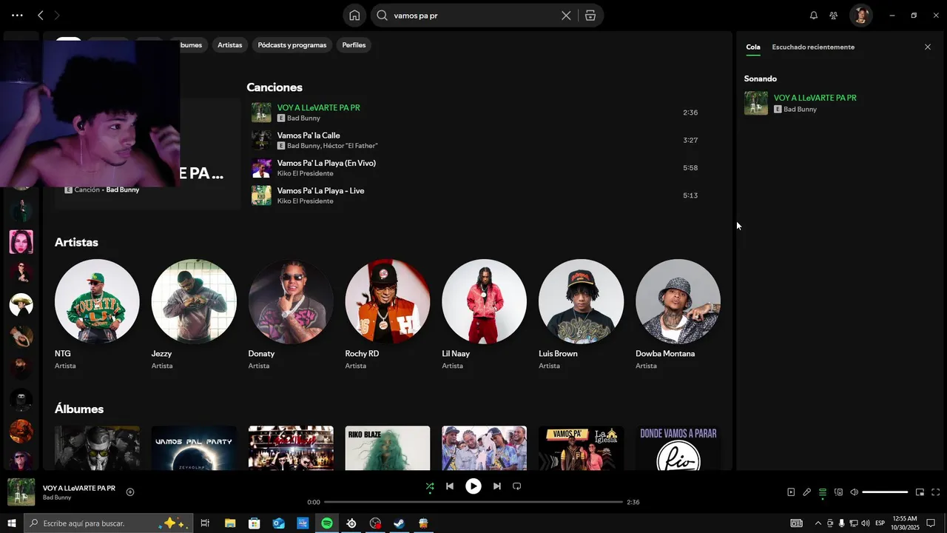Open Kiko El Presidente link under En Vivo song
This screenshot has width=947, height=533.
tap(305, 173)
